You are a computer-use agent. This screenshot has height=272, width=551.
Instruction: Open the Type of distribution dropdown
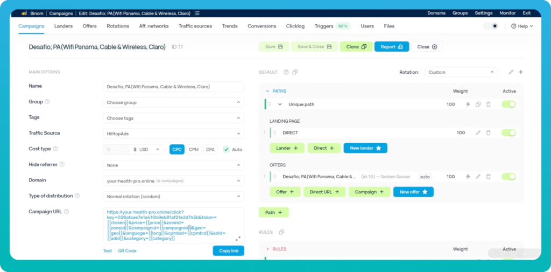174,197
